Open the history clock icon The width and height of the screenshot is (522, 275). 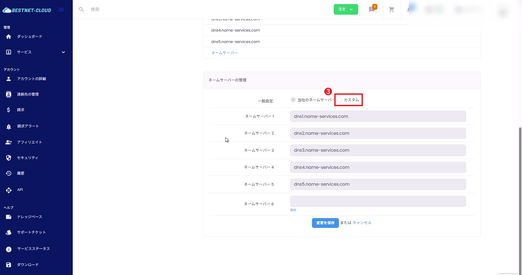pyautogui.click(x=9, y=173)
